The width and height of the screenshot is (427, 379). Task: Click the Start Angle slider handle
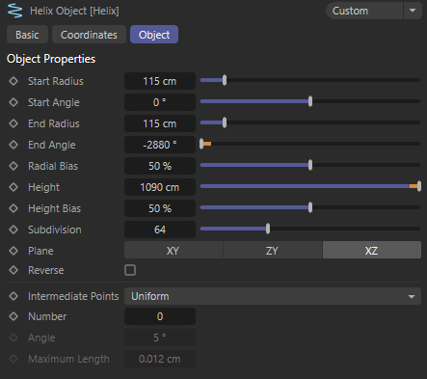(x=310, y=101)
